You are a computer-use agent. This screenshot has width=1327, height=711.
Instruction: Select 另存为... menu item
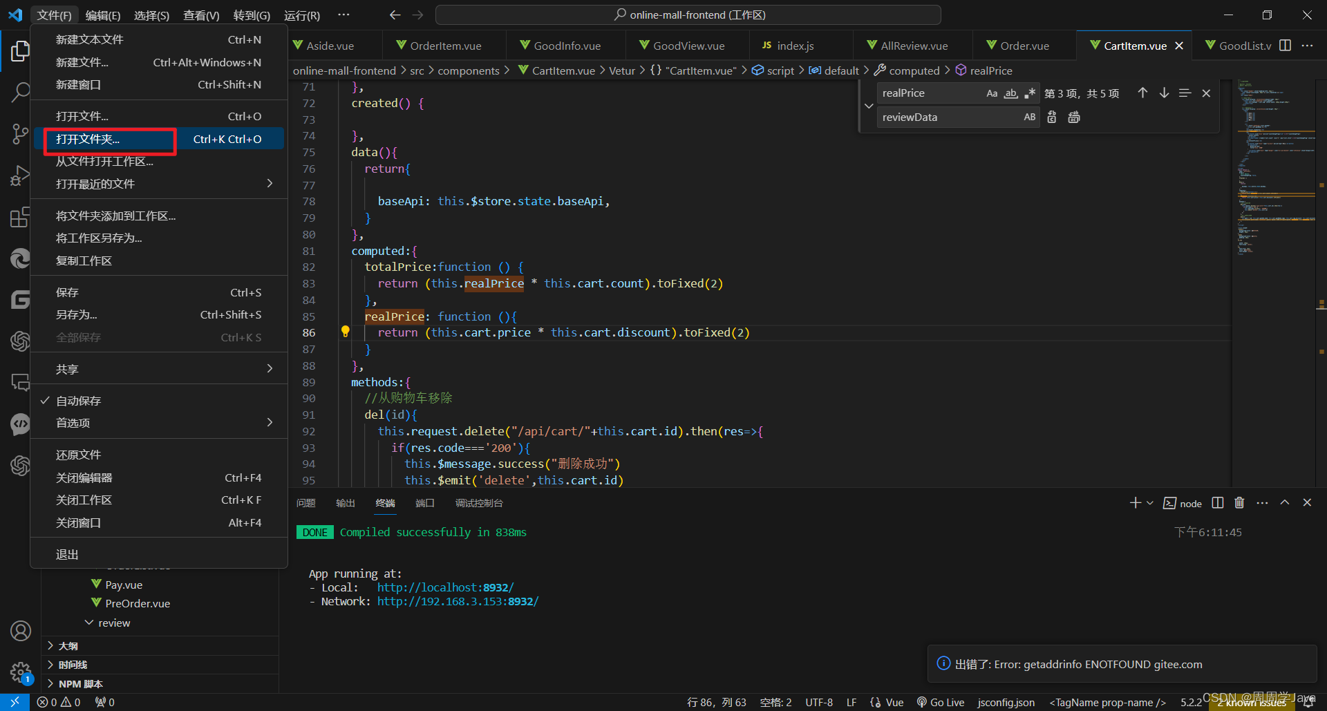tap(159, 314)
